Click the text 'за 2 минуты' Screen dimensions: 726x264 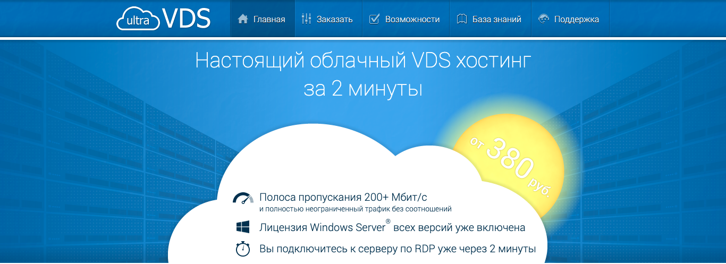[x=363, y=88]
